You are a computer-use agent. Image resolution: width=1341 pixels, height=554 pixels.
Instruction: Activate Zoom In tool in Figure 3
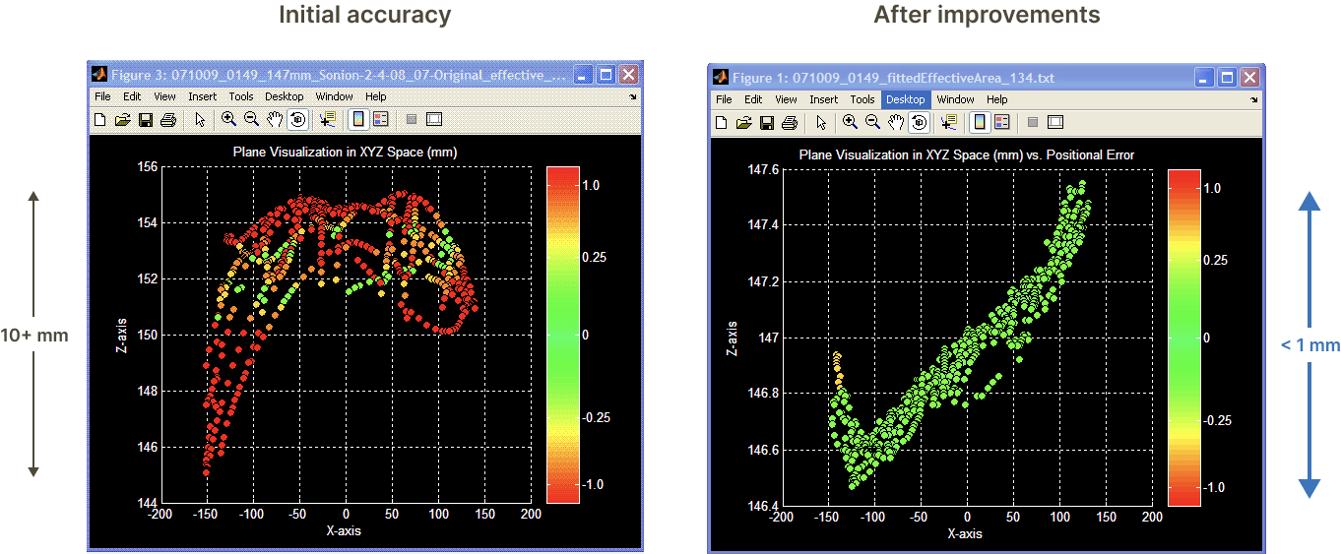pos(228,119)
